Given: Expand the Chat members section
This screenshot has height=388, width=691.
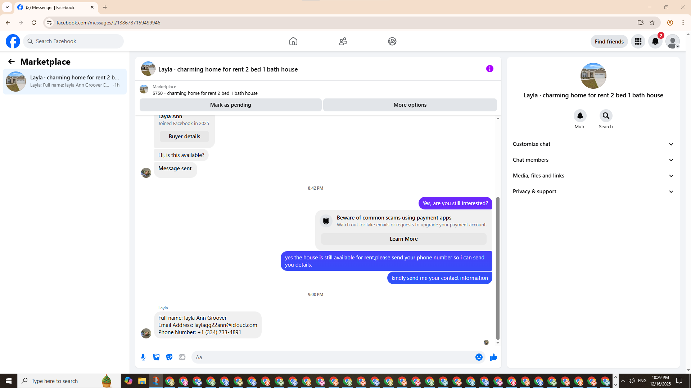Looking at the screenshot, I should coord(593,160).
